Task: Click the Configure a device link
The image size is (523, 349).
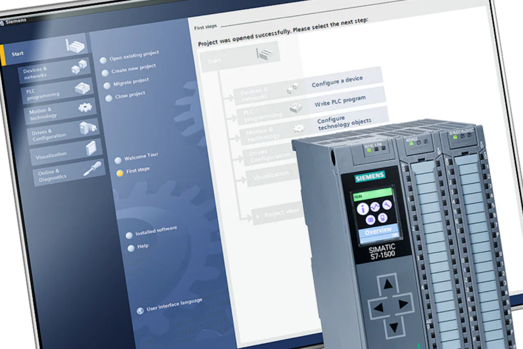Action: tap(337, 81)
